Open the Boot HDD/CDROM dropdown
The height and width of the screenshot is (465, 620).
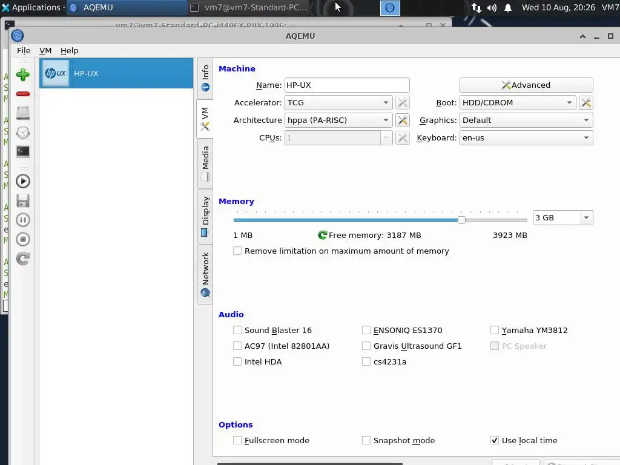coord(518,103)
